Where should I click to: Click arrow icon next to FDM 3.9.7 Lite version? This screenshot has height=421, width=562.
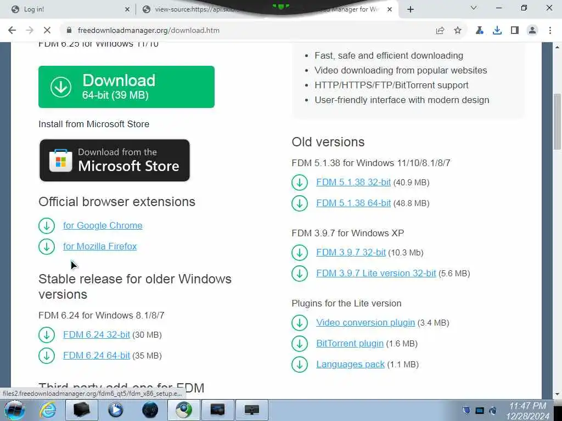point(300,273)
